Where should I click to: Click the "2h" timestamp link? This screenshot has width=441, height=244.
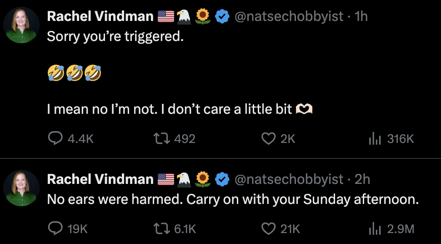362,180
